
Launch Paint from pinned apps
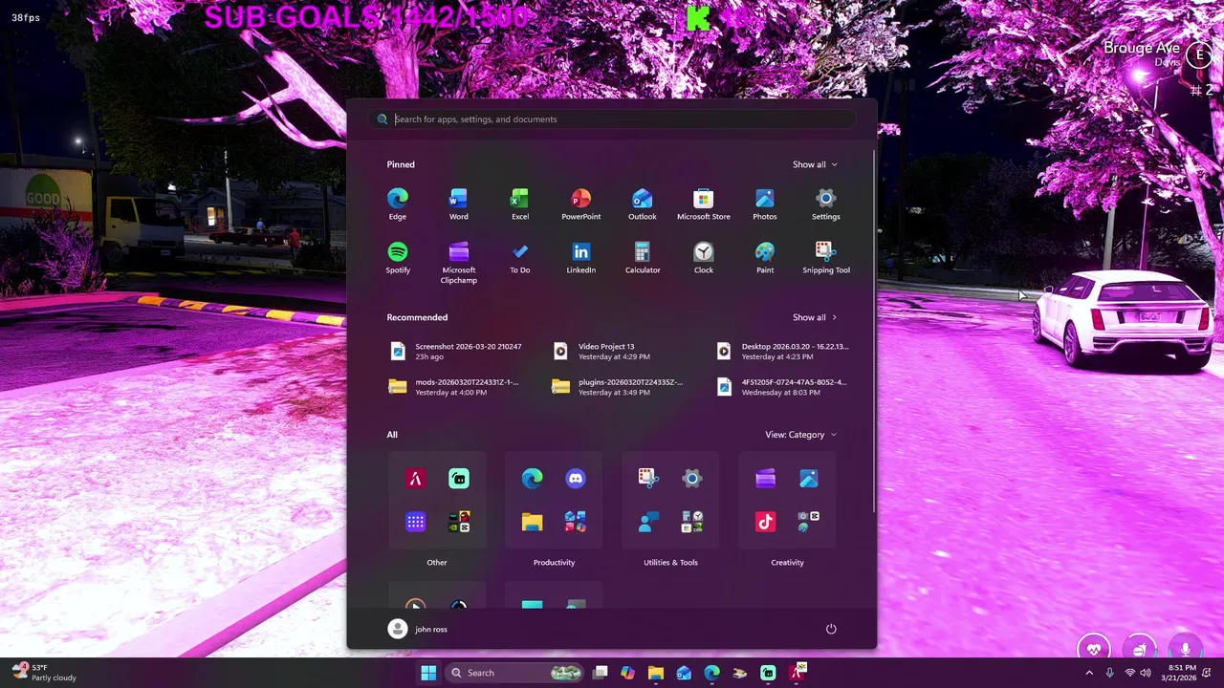click(x=765, y=257)
